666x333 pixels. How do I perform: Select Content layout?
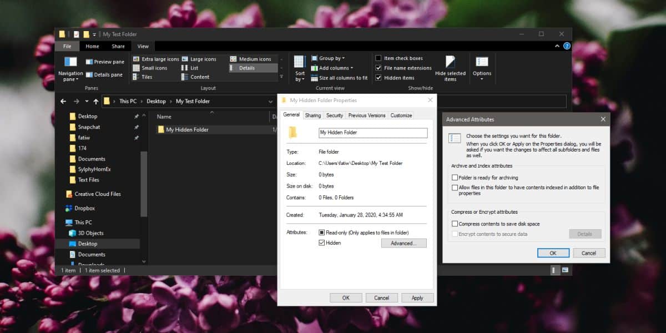click(x=195, y=77)
